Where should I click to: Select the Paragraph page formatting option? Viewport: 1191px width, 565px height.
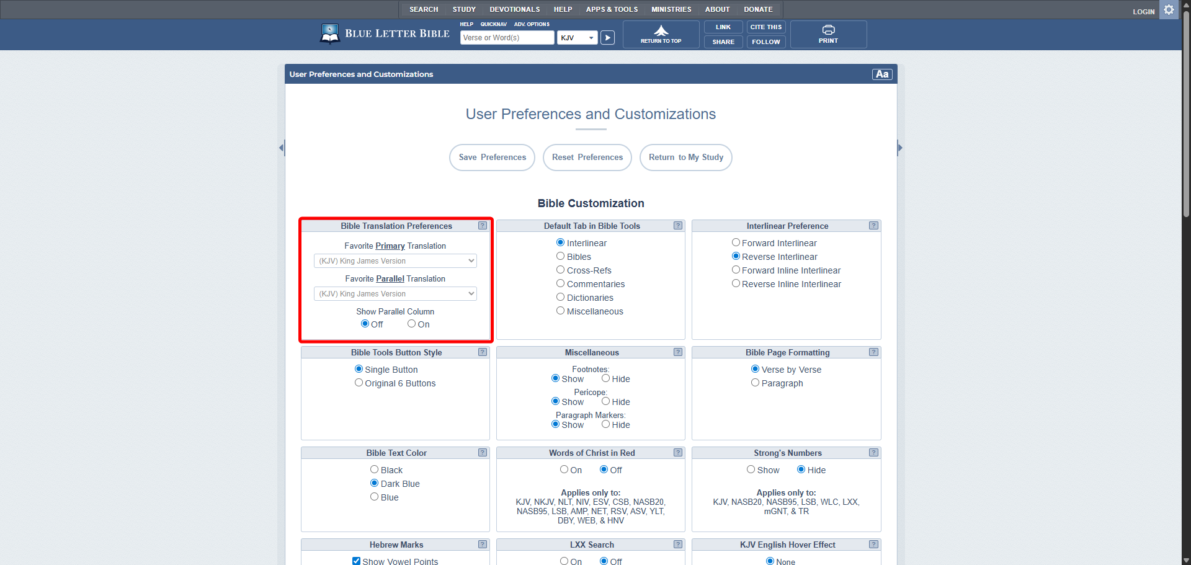(x=755, y=383)
